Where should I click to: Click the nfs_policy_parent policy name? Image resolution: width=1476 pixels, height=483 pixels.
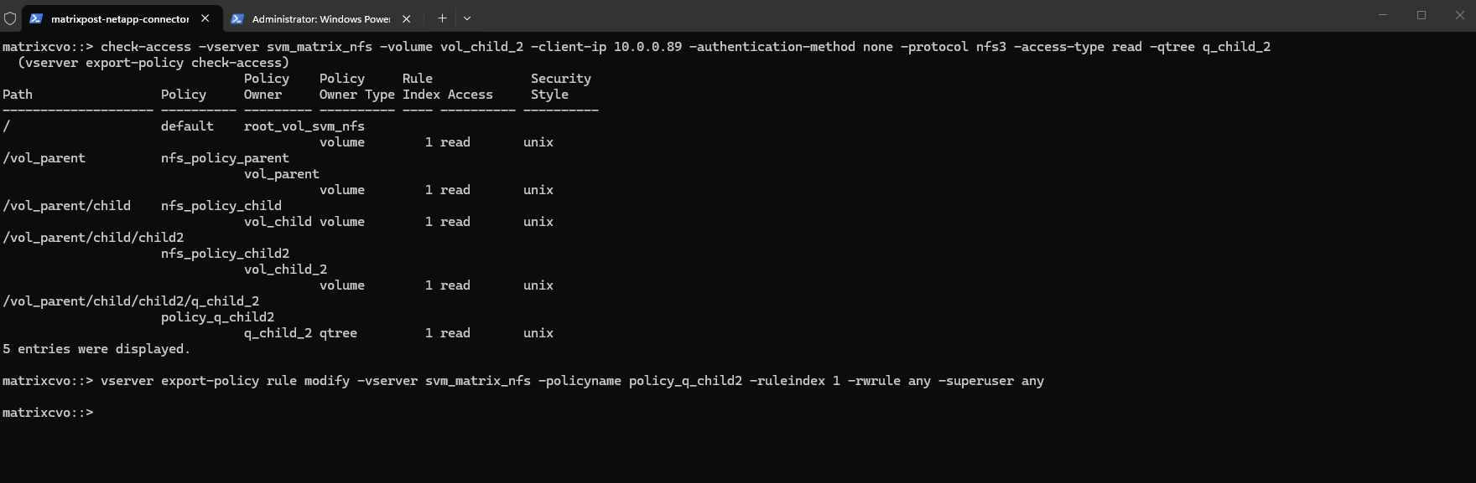click(x=225, y=158)
